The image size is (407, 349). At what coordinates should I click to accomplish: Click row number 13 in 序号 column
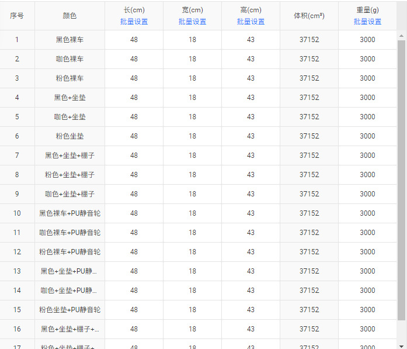17,271
